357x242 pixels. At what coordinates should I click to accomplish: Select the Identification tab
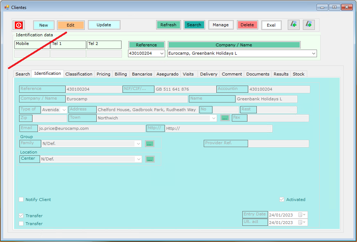pyautogui.click(x=48, y=74)
